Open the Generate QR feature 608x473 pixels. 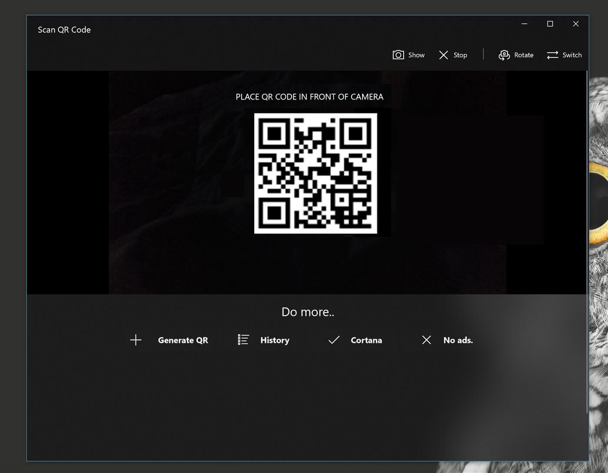183,340
